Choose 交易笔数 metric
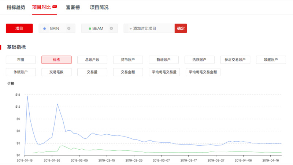 click(x=56, y=72)
